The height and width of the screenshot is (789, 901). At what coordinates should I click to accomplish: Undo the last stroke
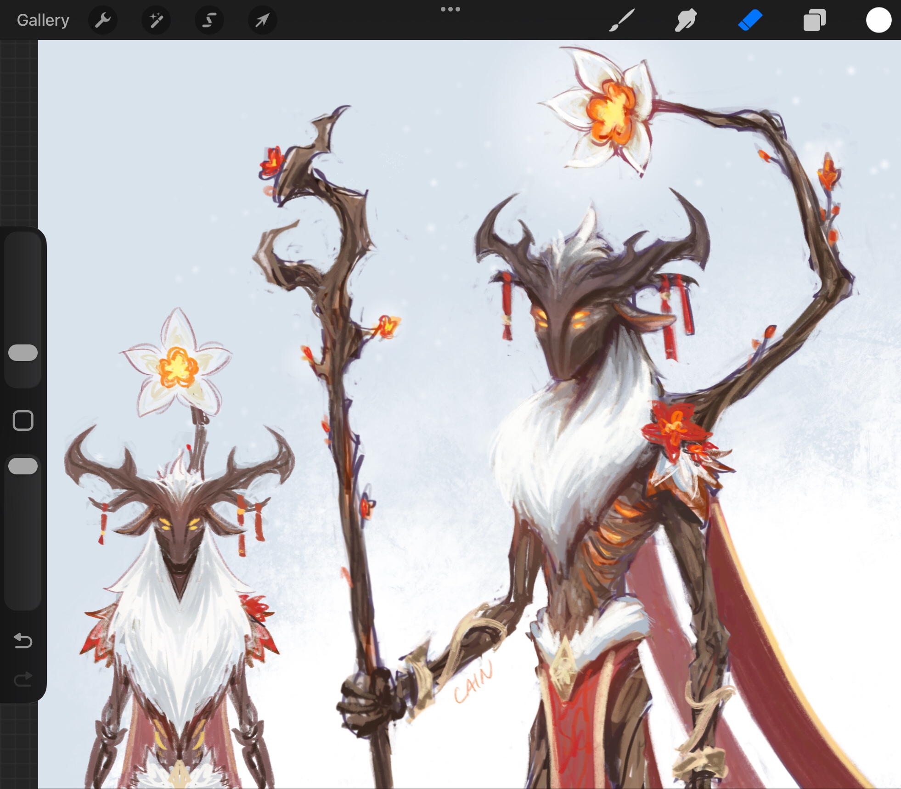[x=23, y=640]
